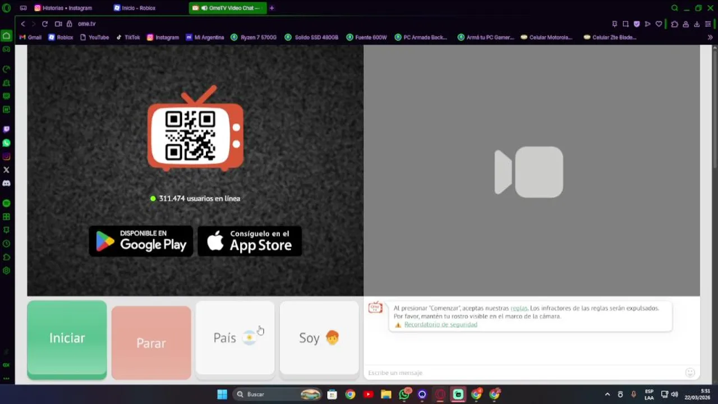Click the Escribe un mensaje input field
Viewport: 718px width, 404px height.
pos(523,373)
